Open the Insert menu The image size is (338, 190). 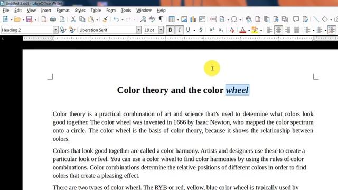point(46,11)
